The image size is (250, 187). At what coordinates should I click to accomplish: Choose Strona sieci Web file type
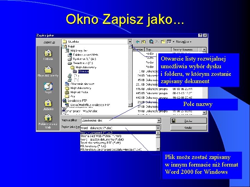pos(118,136)
